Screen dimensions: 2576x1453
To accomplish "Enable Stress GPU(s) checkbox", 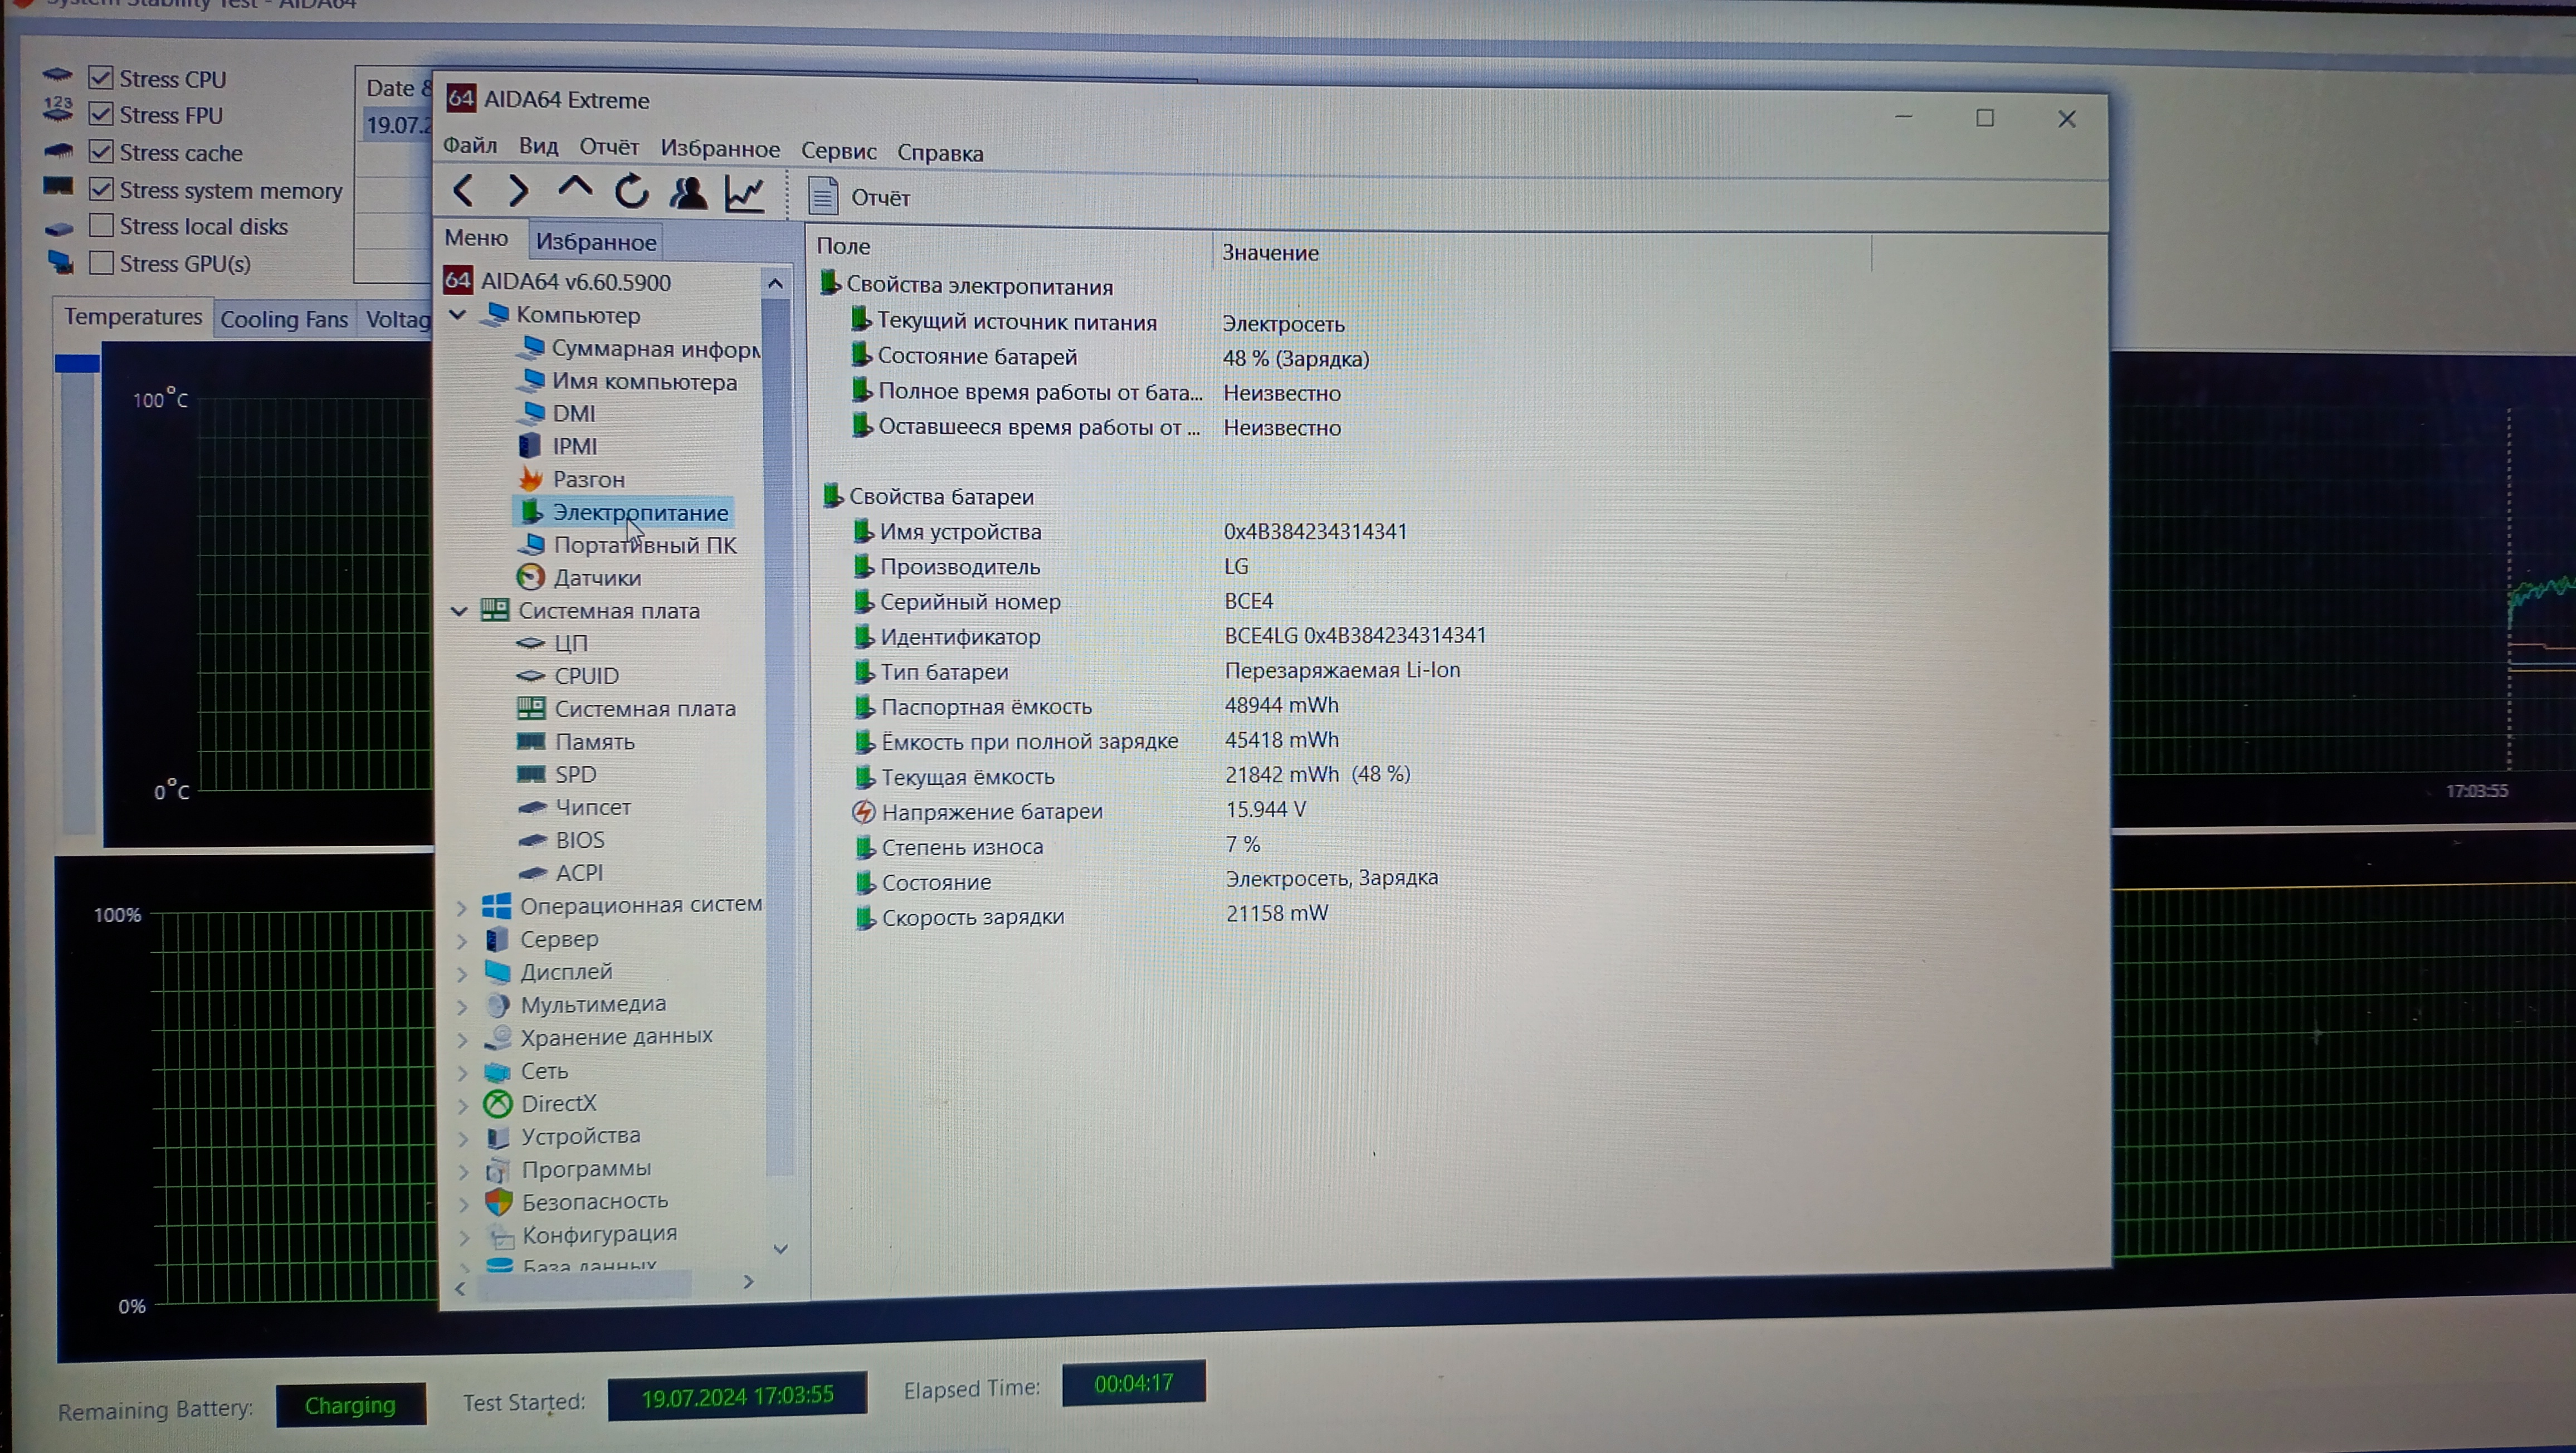I will (x=100, y=262).
